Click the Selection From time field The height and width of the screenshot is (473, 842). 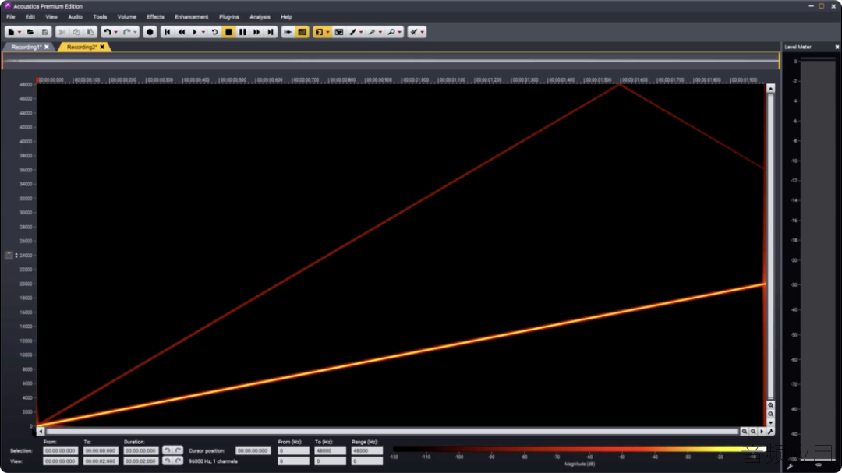(x=60, y=451)
